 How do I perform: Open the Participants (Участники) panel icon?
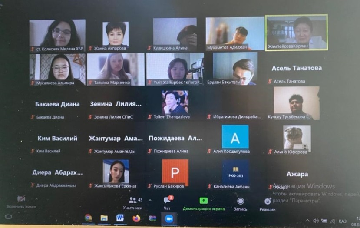(132, 201)
